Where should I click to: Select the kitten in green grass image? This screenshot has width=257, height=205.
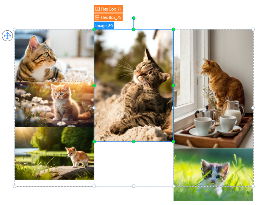pyautogui.click(x=213, y=174)
